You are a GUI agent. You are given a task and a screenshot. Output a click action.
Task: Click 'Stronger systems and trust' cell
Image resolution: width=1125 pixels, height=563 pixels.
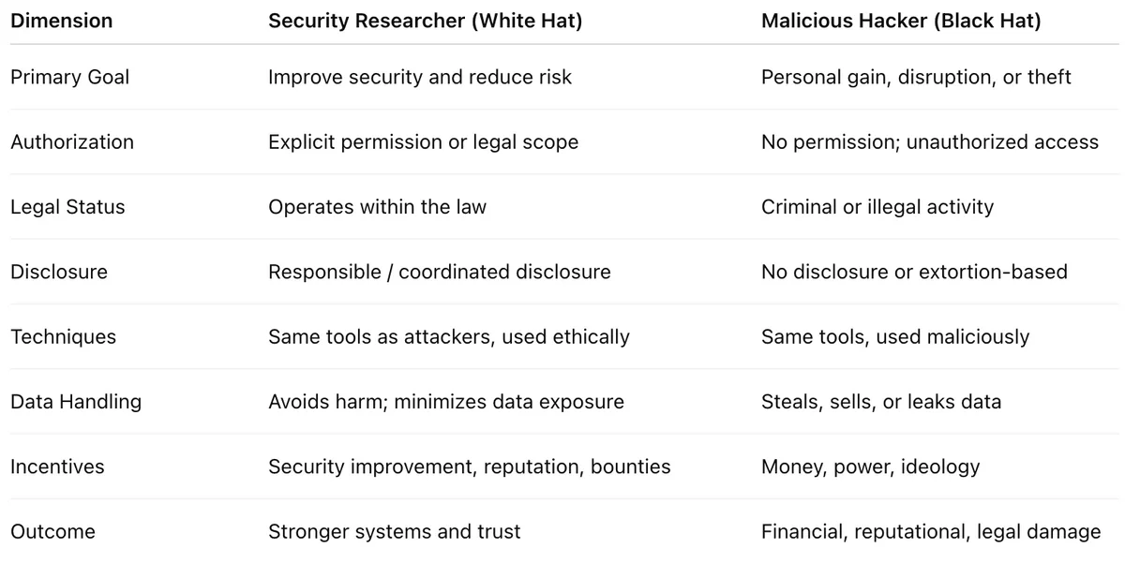(x=394, y=532)
